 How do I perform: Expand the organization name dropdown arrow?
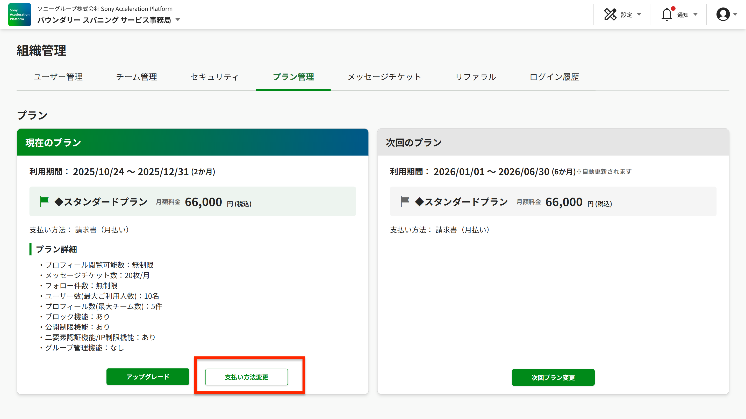pos(178,20)
